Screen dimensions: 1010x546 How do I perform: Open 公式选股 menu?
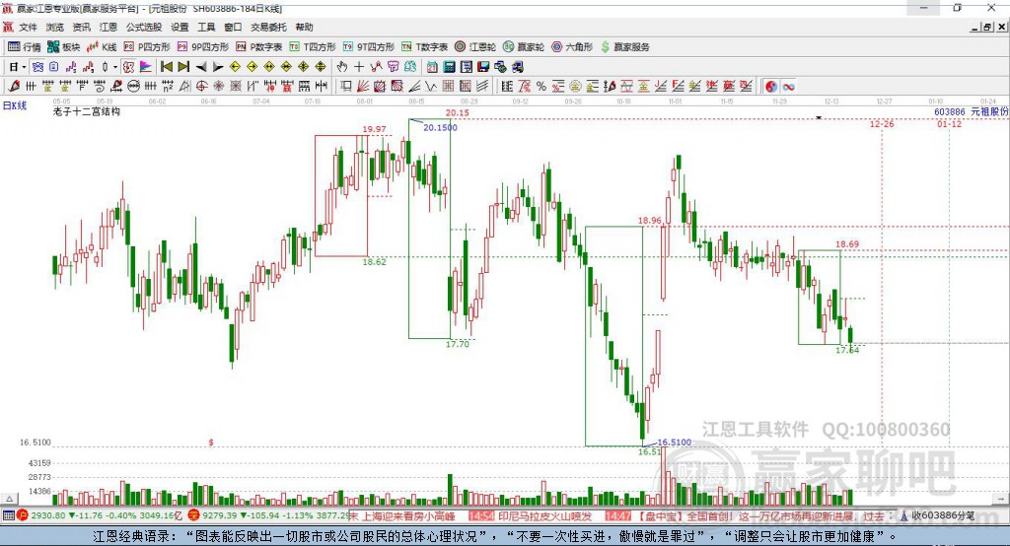coord(144,27)
